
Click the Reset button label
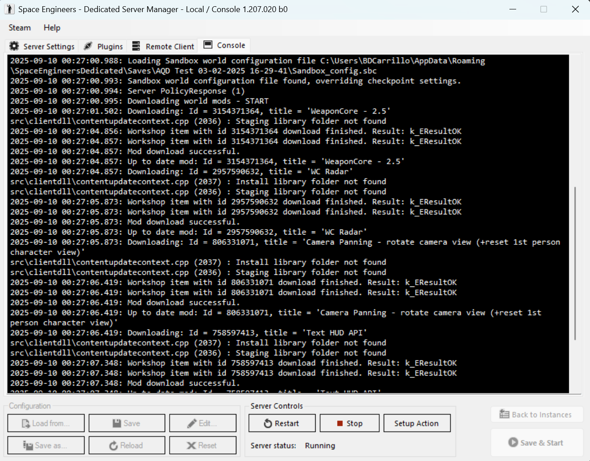point(207,445)
